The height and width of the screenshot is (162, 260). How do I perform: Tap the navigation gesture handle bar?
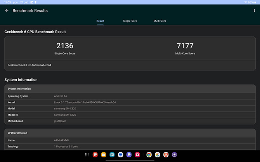pyautogui.click(x=130, y=160)
